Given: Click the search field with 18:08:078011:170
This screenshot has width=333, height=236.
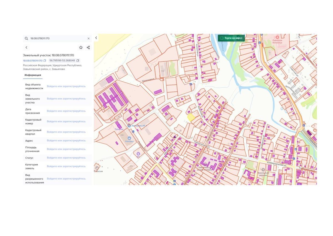Looking at the screenshot, I should 57,38.
